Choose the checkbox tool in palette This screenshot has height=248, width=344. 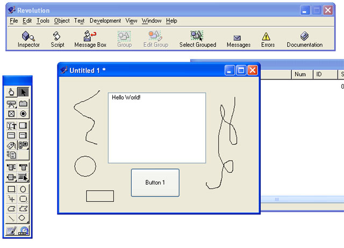pyautogui.click(x=11, y=114)
